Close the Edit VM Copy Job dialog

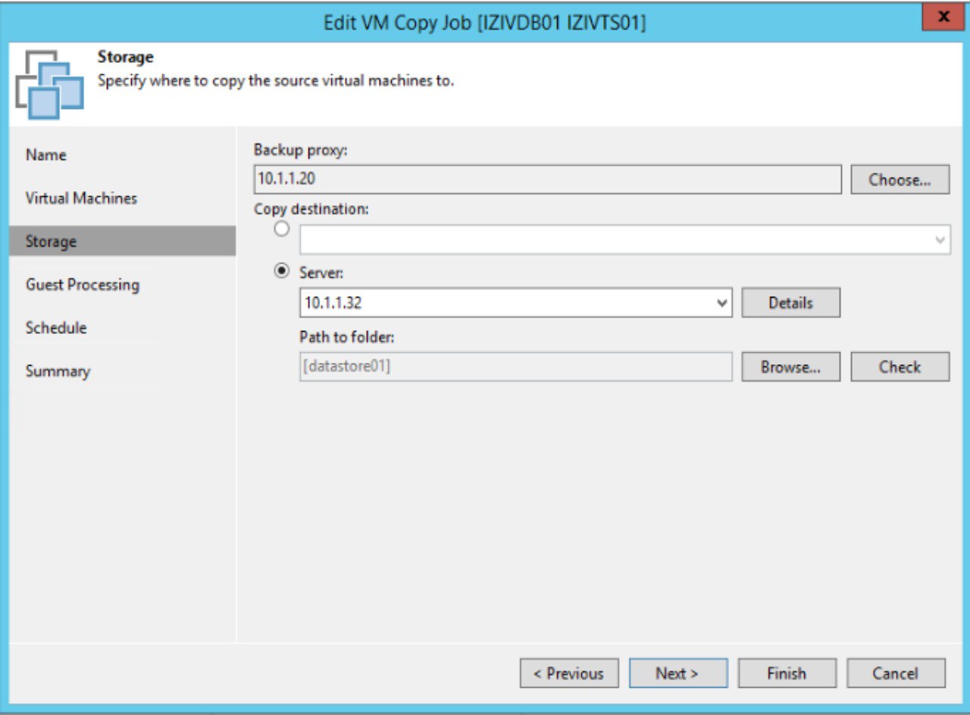click(x=943, y=17)
